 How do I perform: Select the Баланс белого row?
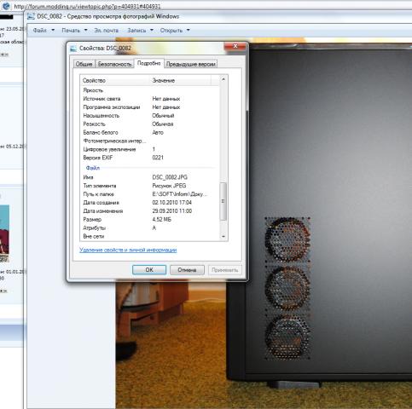[150, 132]
